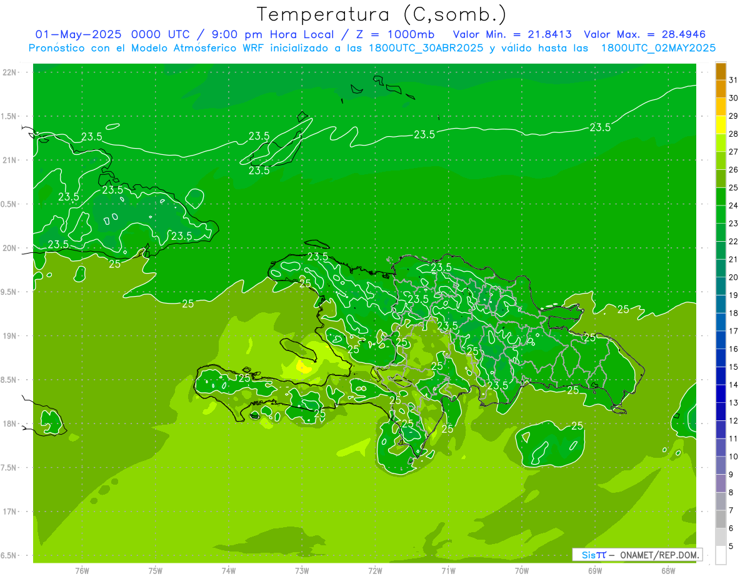Click the 'Valor Max. = 28.4946' value

coord(645,34)
